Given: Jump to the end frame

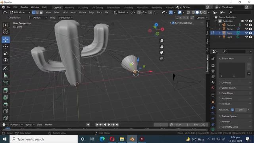Looking at the screenshot, I should (x=117, y=124).
